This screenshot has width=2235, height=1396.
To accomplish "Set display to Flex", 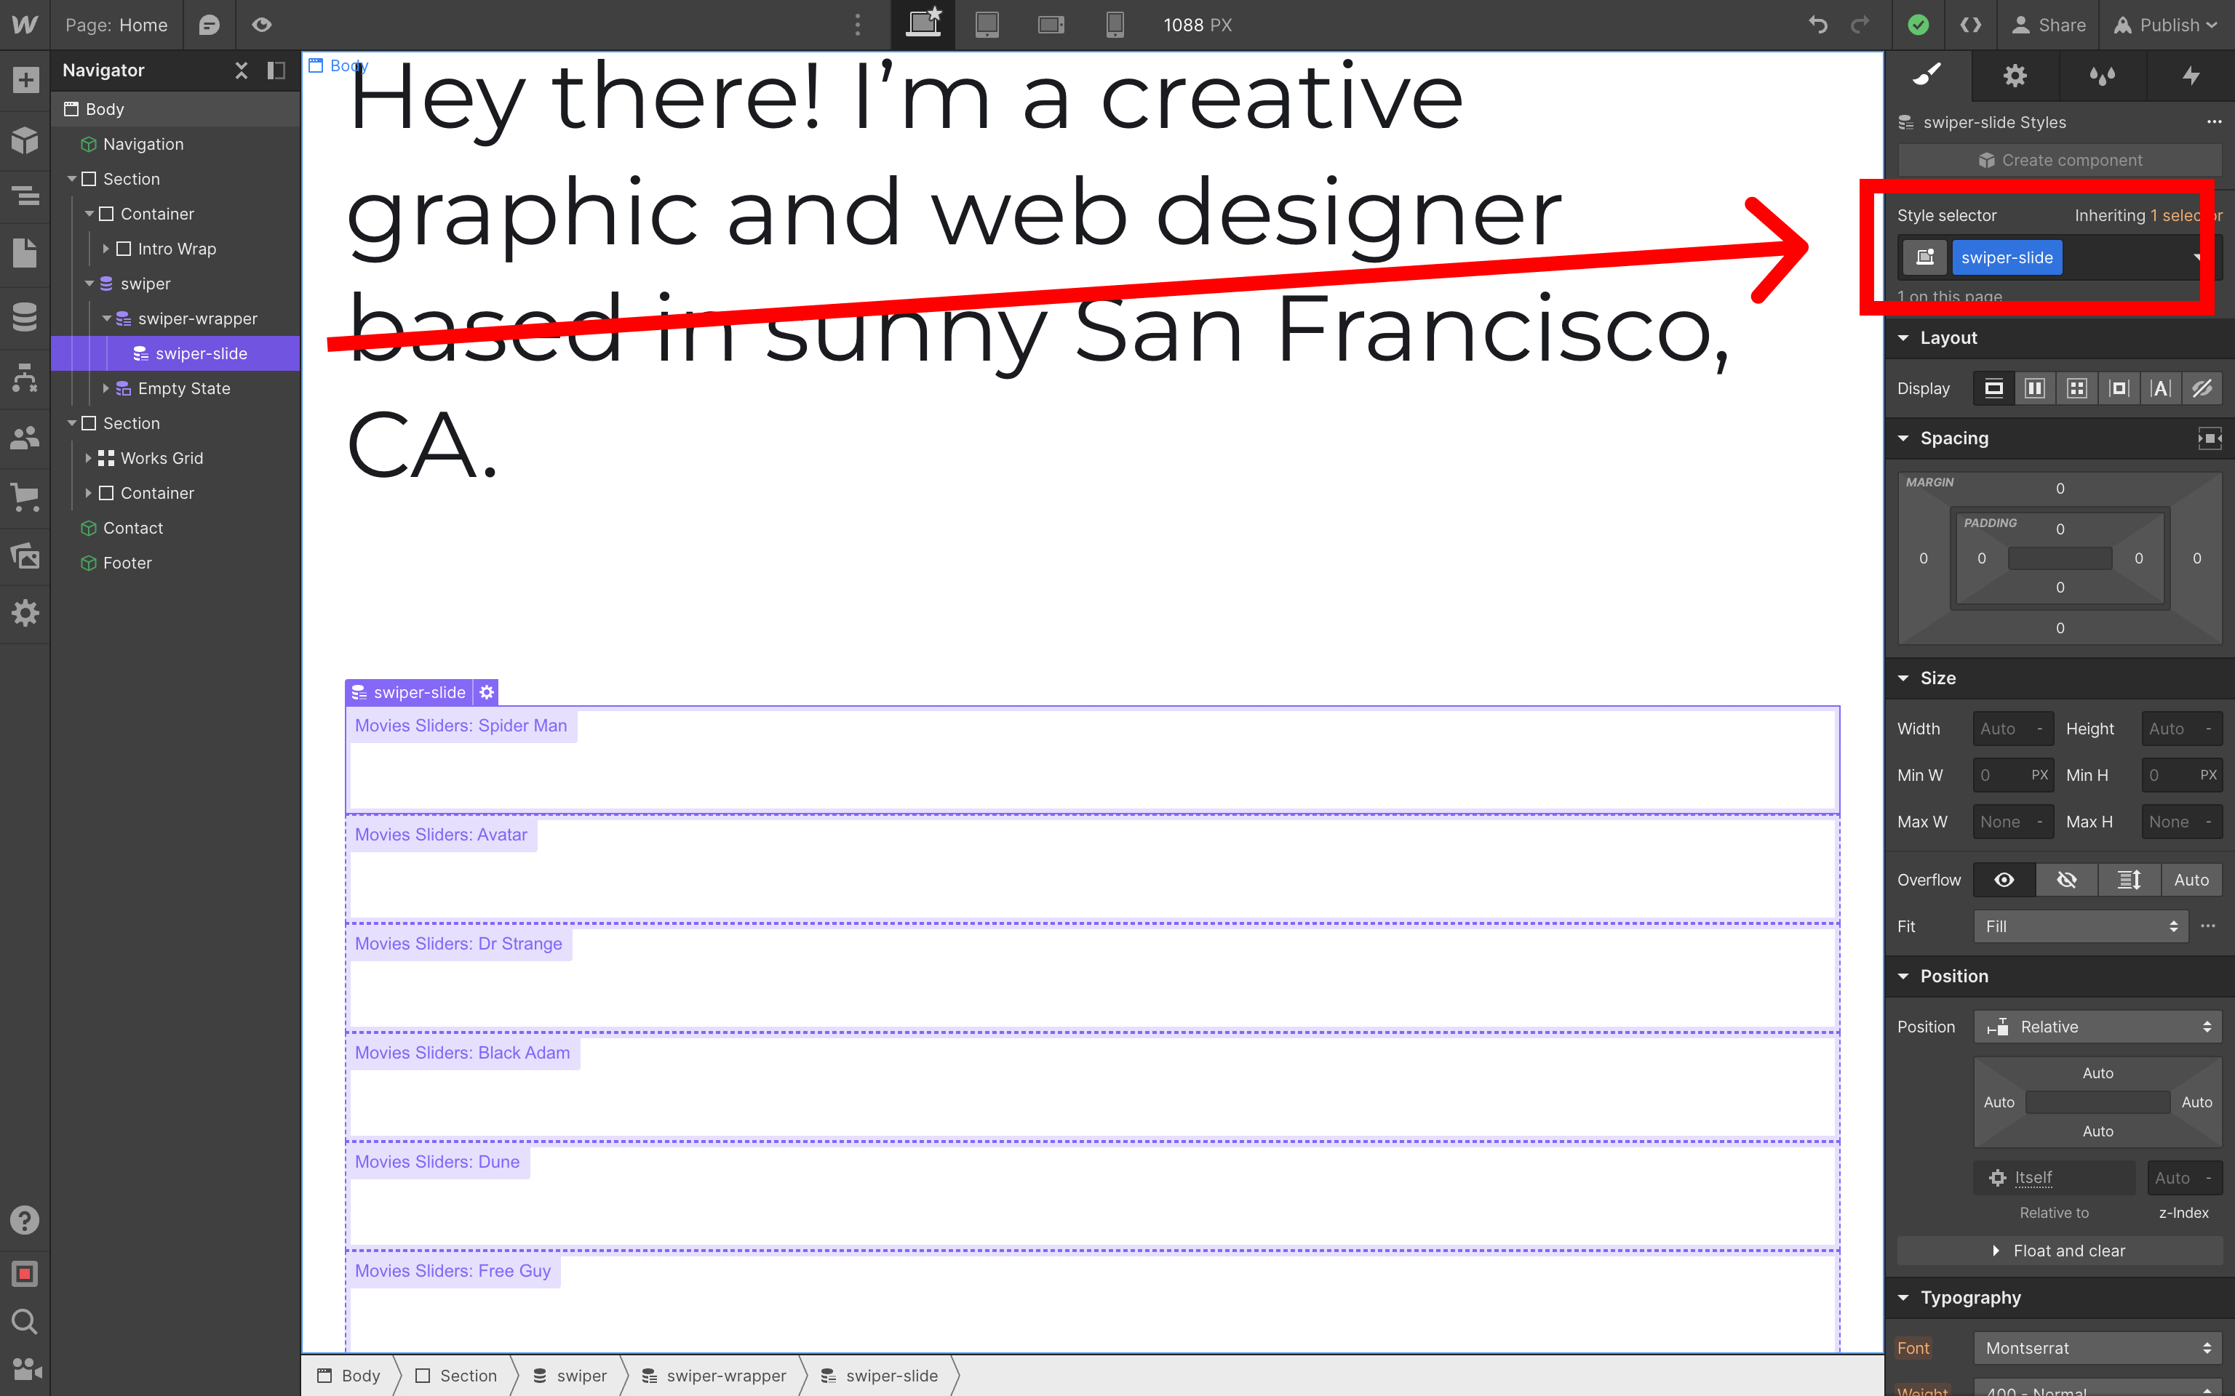I will pos(2035,389).
